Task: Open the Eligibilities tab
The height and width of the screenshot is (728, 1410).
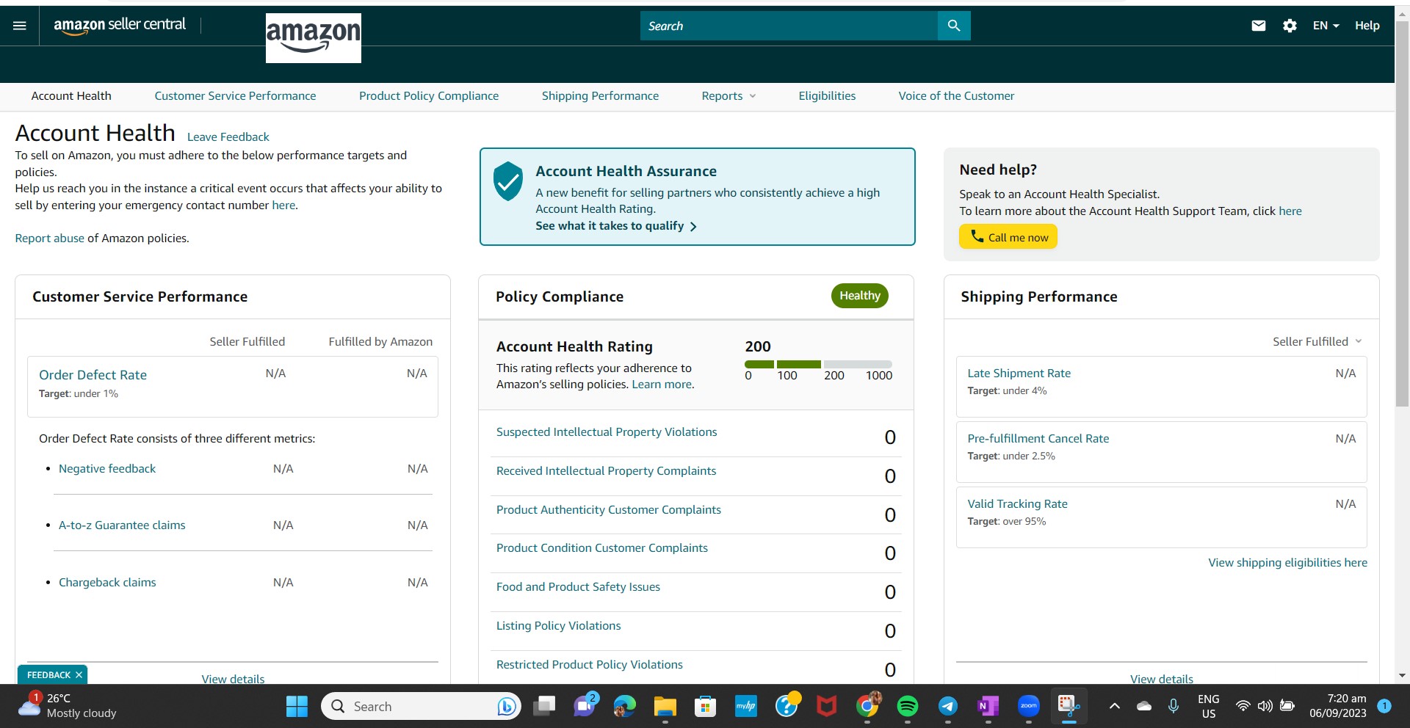Action: click(x=827, y=96)
